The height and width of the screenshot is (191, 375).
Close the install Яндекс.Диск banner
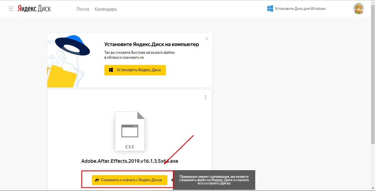click(x=207, y=39)
